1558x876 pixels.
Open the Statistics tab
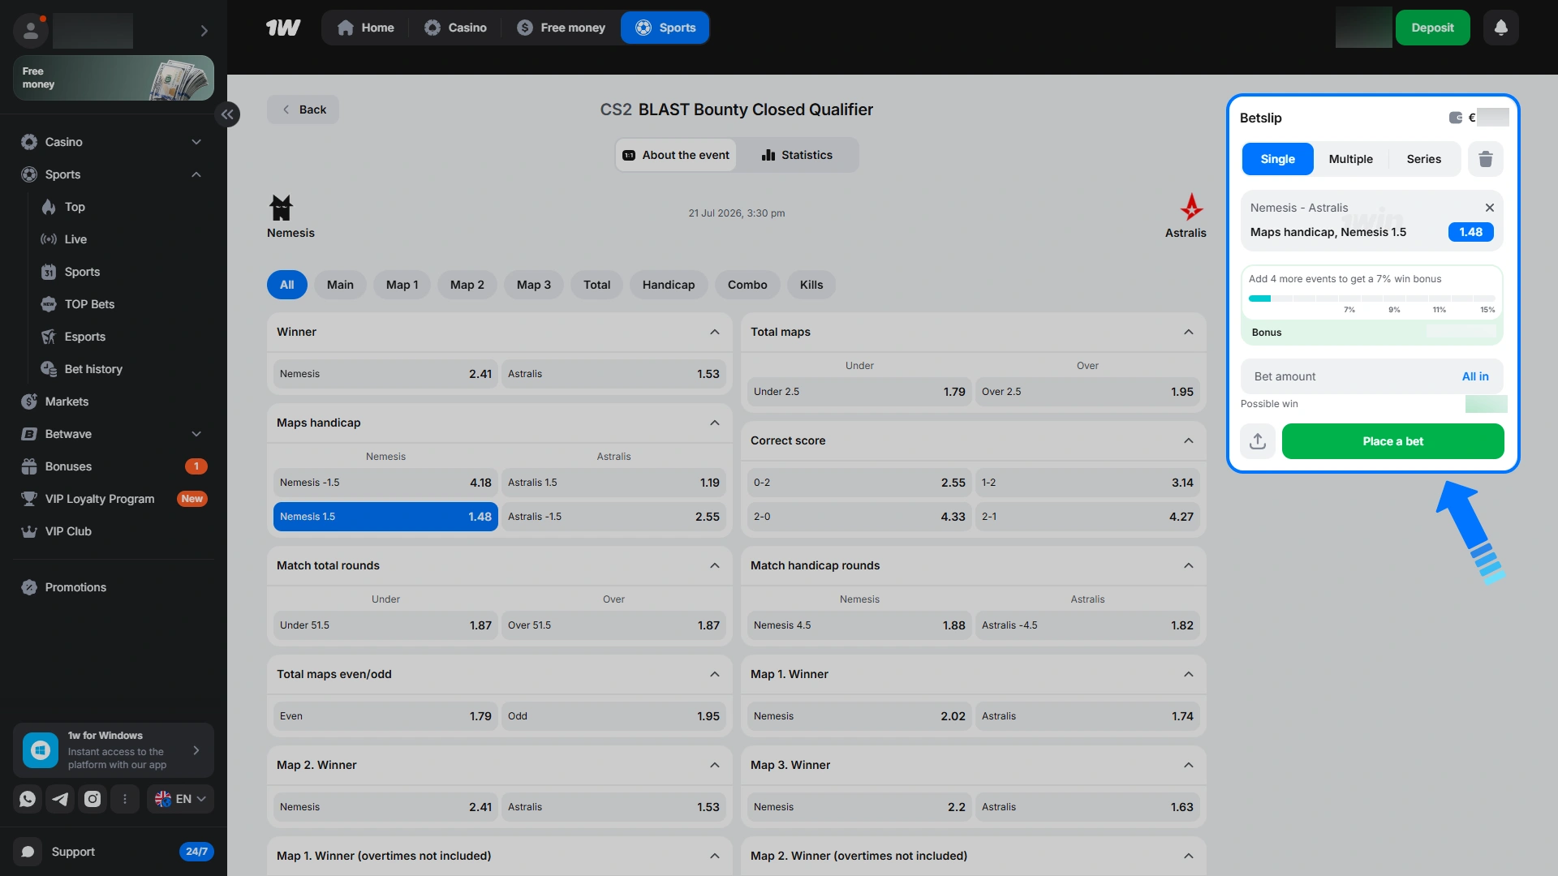tap(797, 155)
